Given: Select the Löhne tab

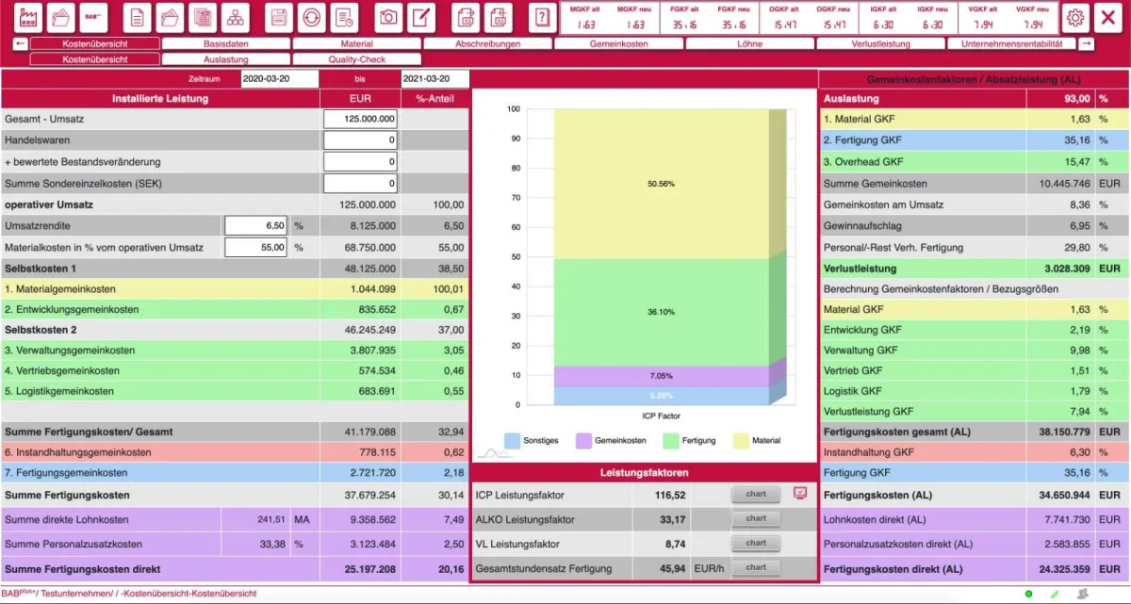Looking at the screenshot, I should [x=748, y=43].
